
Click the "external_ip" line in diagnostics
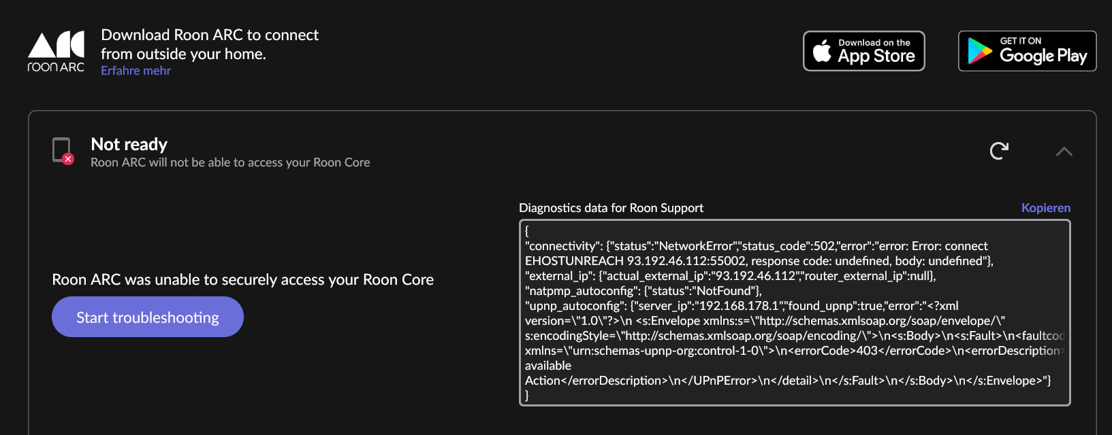(730, 276)
